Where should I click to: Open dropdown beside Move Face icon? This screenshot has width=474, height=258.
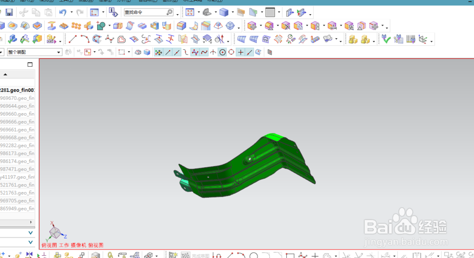click(x=261, y=26)
